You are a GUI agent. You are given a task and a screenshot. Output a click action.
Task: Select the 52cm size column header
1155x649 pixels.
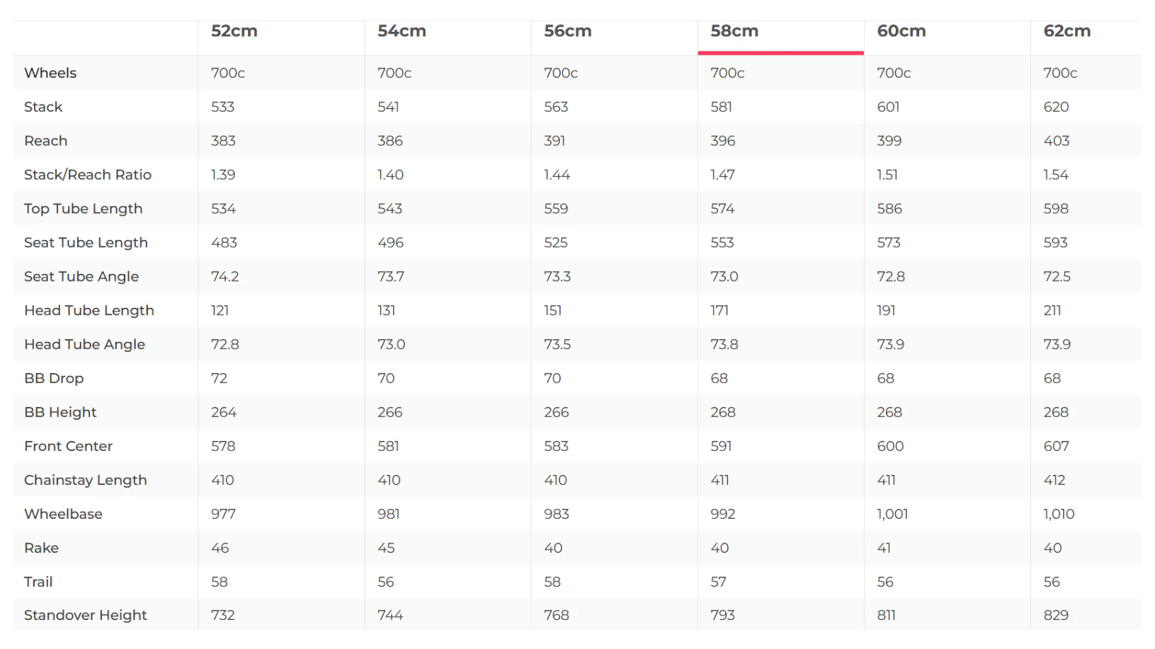[x=234, y=31]
